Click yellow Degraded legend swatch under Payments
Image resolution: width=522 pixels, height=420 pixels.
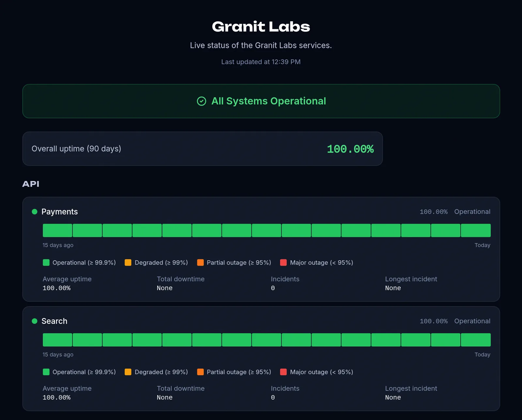point(128,262)
